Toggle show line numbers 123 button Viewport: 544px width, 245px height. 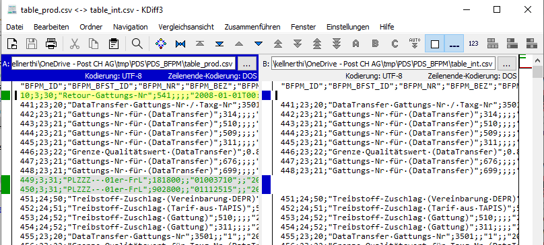pyautogui.click(x=473, y=44)
